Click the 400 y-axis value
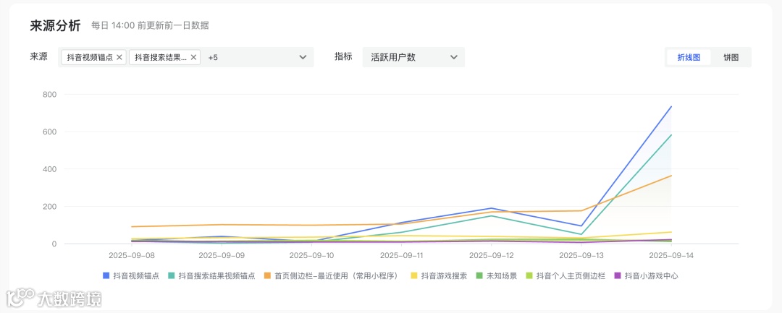This screenshot has width=782, height=313. tap(49, 169)
